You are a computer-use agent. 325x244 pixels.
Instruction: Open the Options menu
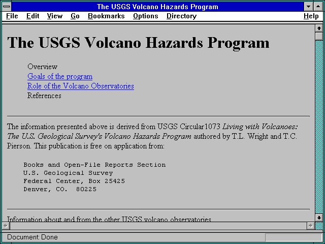pos(146,16)
